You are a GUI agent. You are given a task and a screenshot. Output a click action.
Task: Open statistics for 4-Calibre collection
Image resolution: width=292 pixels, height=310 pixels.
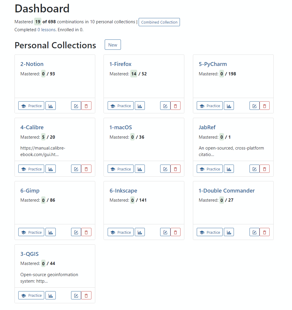pyautogui.click(x=50, y=169)
